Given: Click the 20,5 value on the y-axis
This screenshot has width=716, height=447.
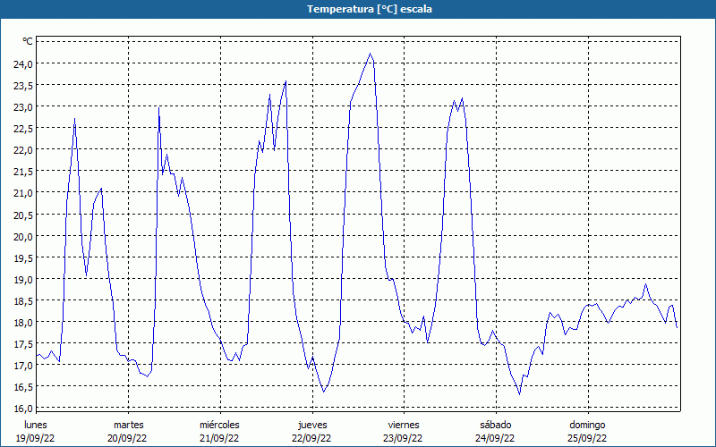Looking at the screenshot, I should [x=23, y=215].
